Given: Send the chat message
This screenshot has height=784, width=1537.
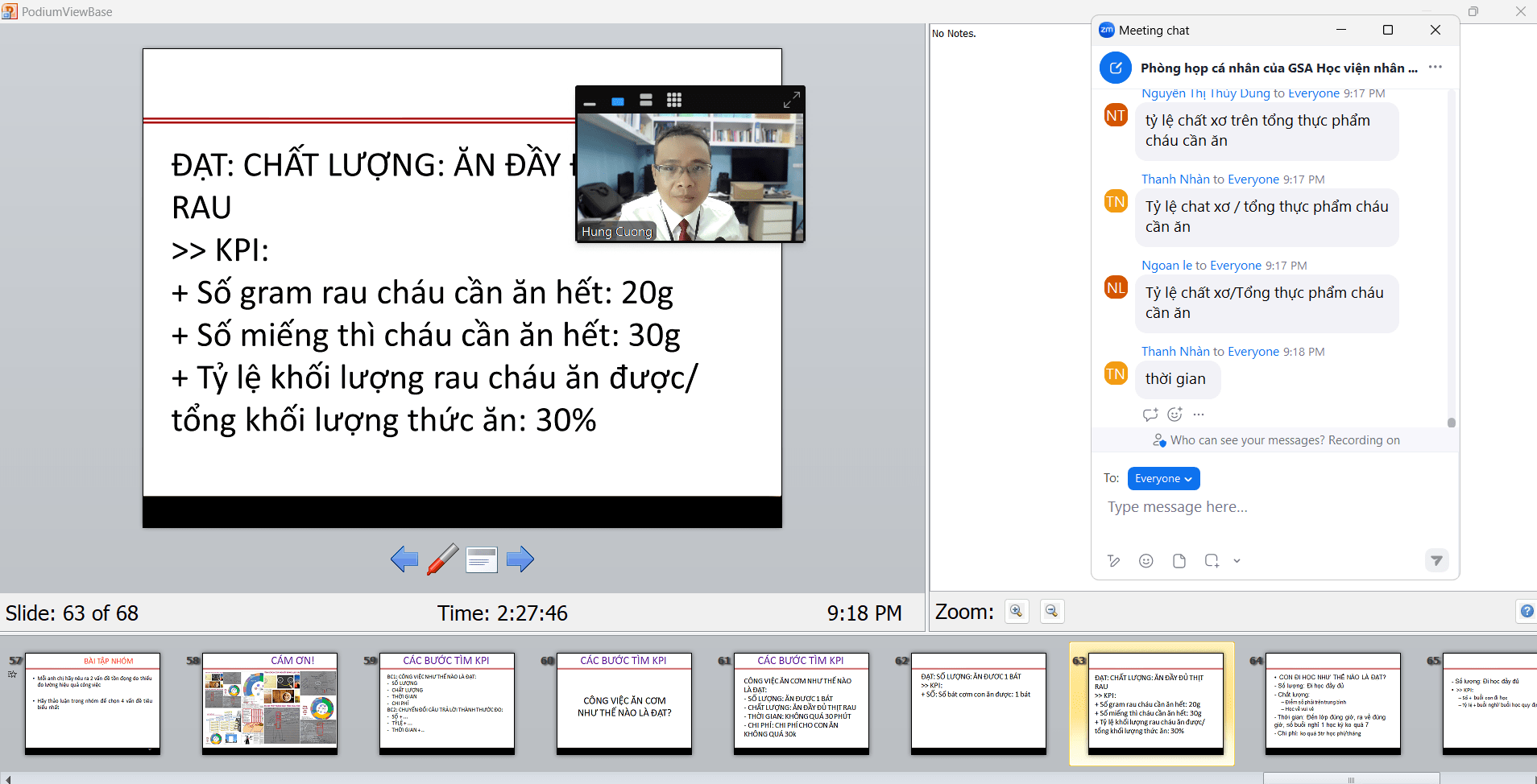Looking at the screenshot, I should tap(1437, 560).
